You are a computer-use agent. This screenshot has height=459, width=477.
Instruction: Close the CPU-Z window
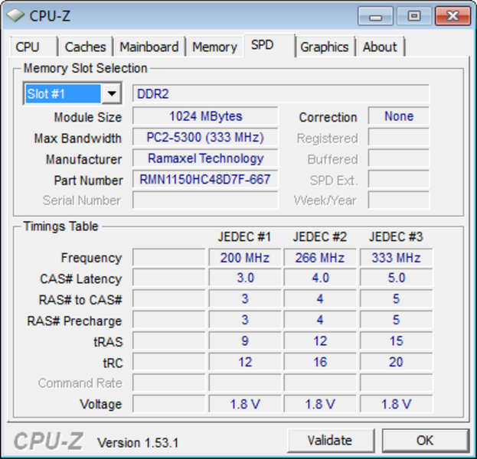coord(453,16)
